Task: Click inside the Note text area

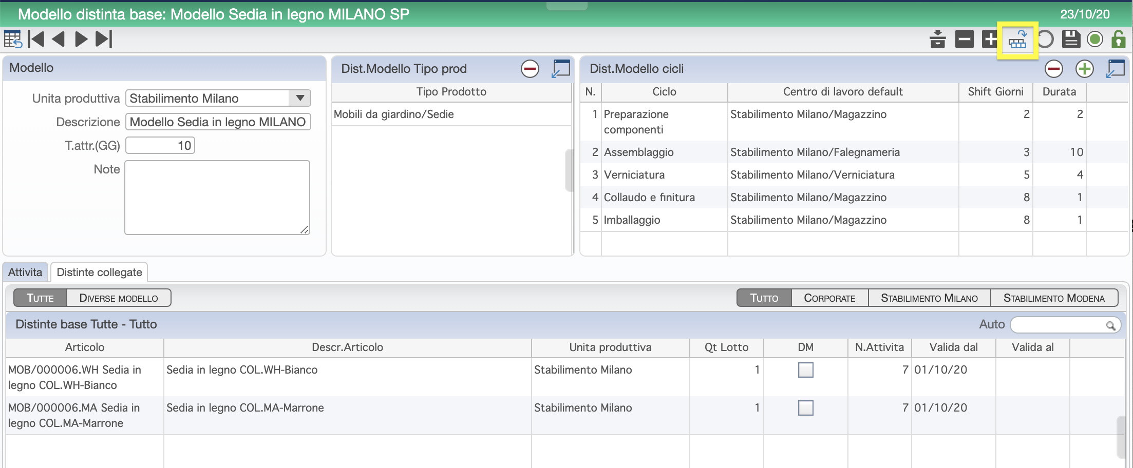Action: 217,198
